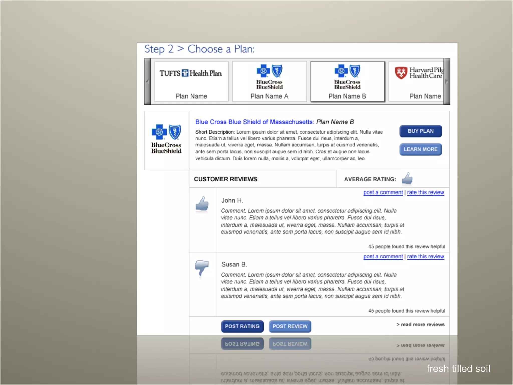
Task: Open post a comment link on John H. review
Action: [x=383, y=192]
